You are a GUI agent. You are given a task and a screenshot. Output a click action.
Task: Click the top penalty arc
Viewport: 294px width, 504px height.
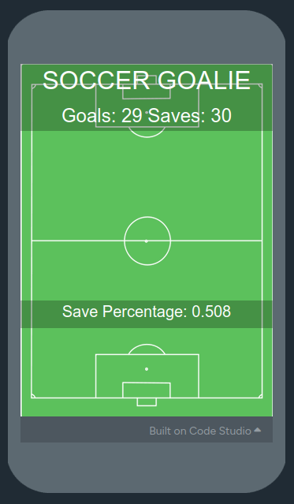click(147, 133)
